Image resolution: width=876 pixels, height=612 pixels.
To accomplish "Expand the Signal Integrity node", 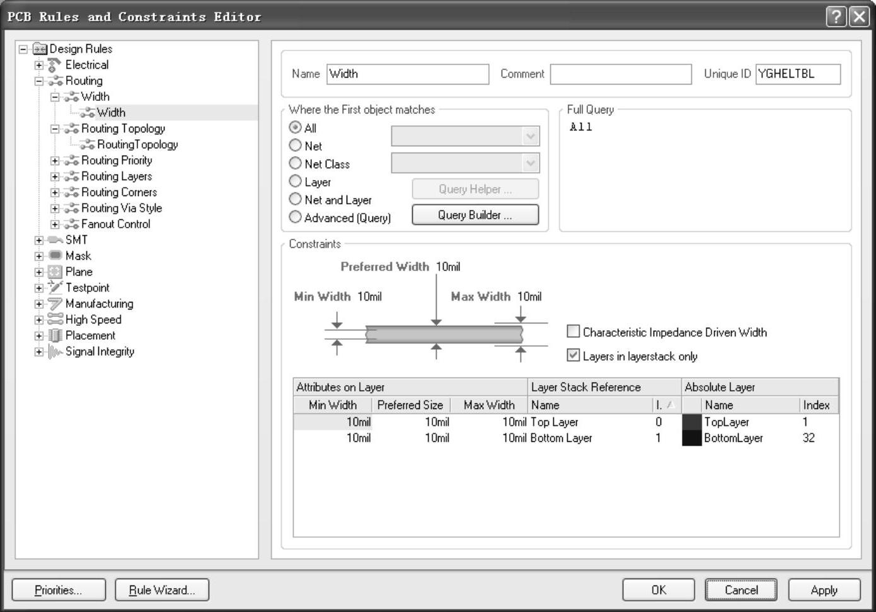I will pos(39,352).
